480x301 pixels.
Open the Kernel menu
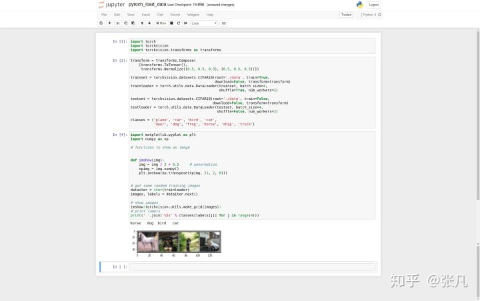click(175, 14)
